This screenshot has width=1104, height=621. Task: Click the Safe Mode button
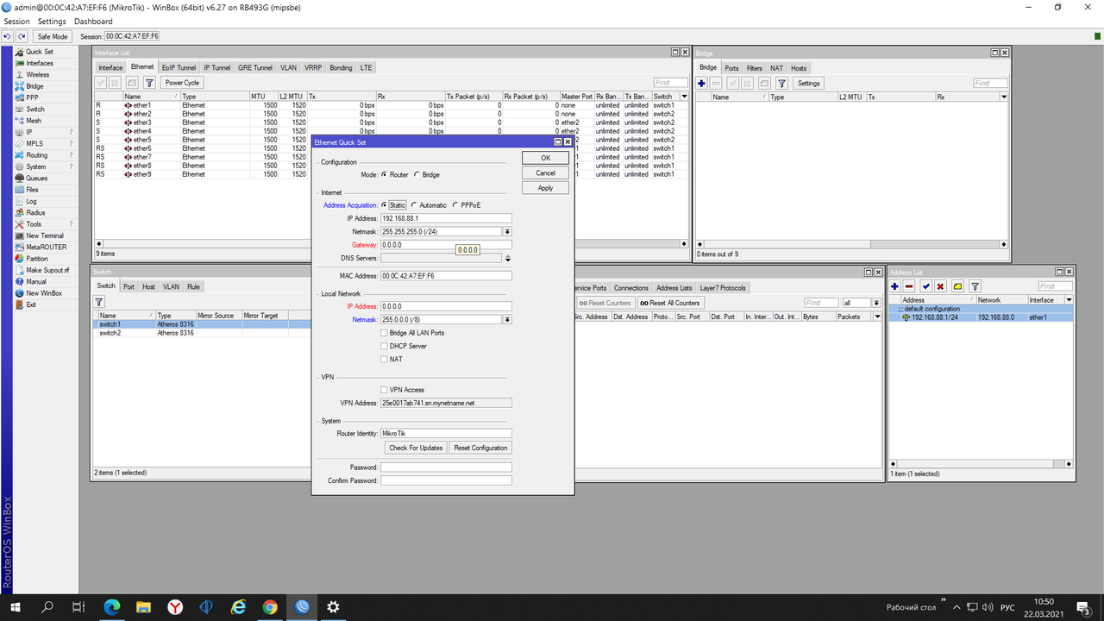coord(53,36)
